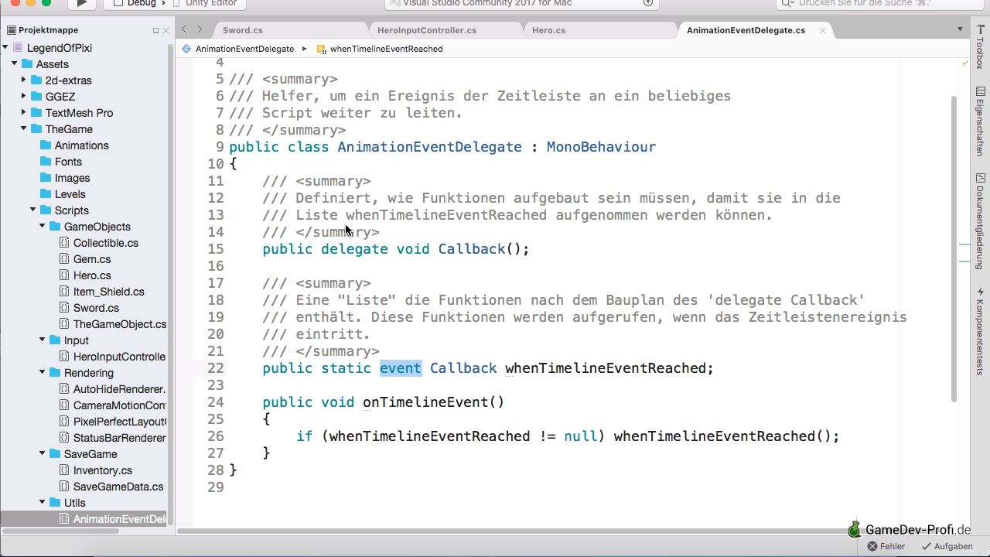The width and height of the screenshot is (990, 557).
Task: Select AnimationEventDelegate.cs tab
Action: 746,30
